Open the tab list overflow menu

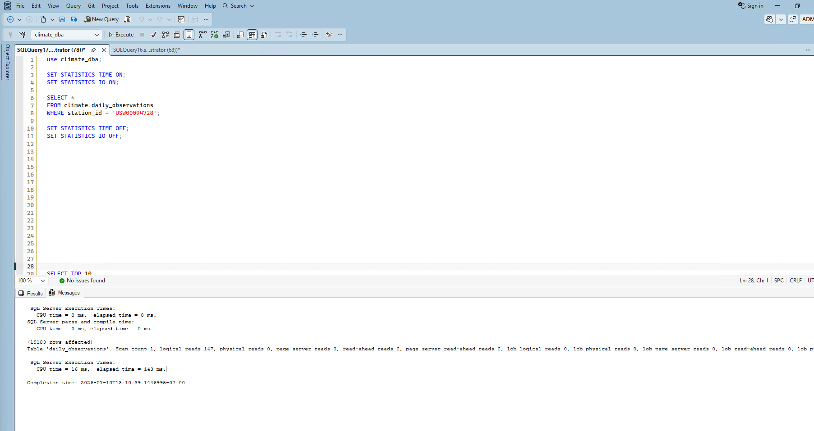tap(808, 50)
